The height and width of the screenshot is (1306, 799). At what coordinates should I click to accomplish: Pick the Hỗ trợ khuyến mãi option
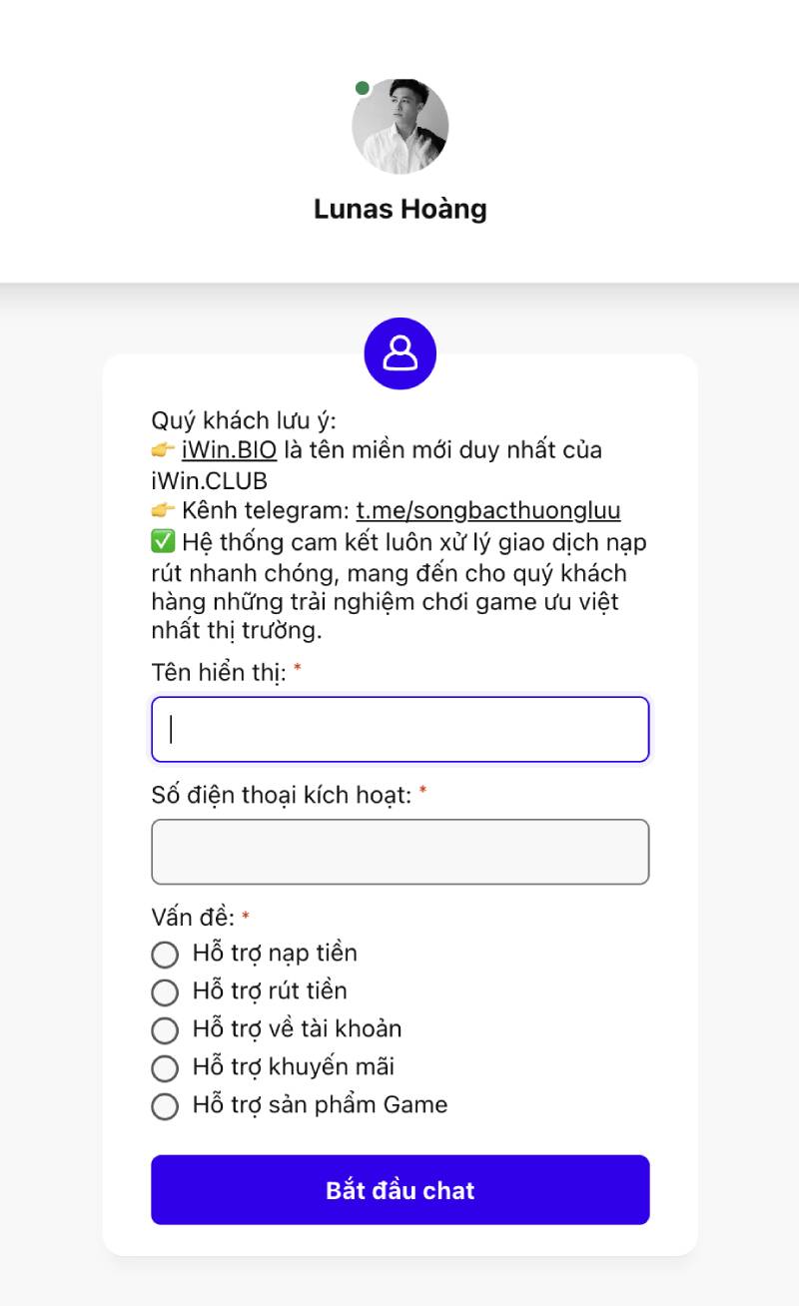(165, 1068)
